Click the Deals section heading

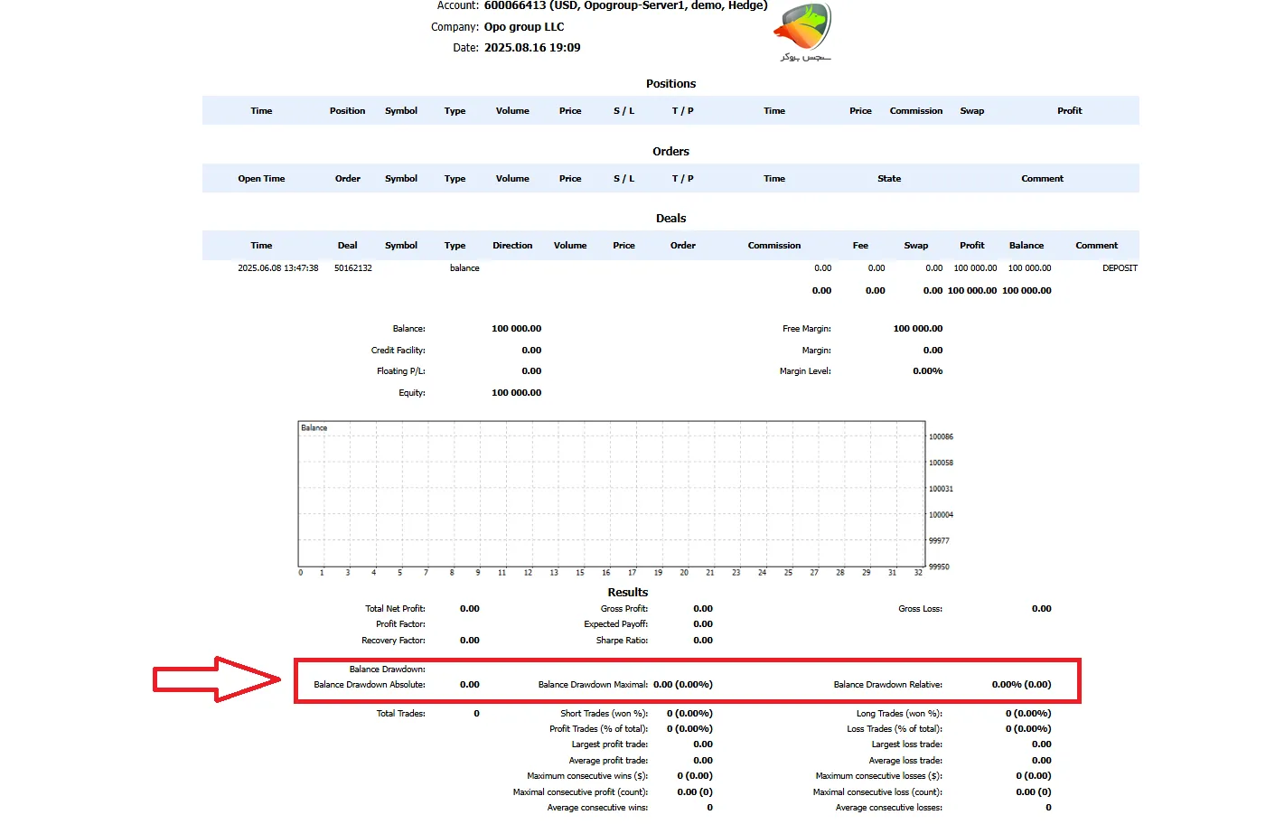click(670, 219)
